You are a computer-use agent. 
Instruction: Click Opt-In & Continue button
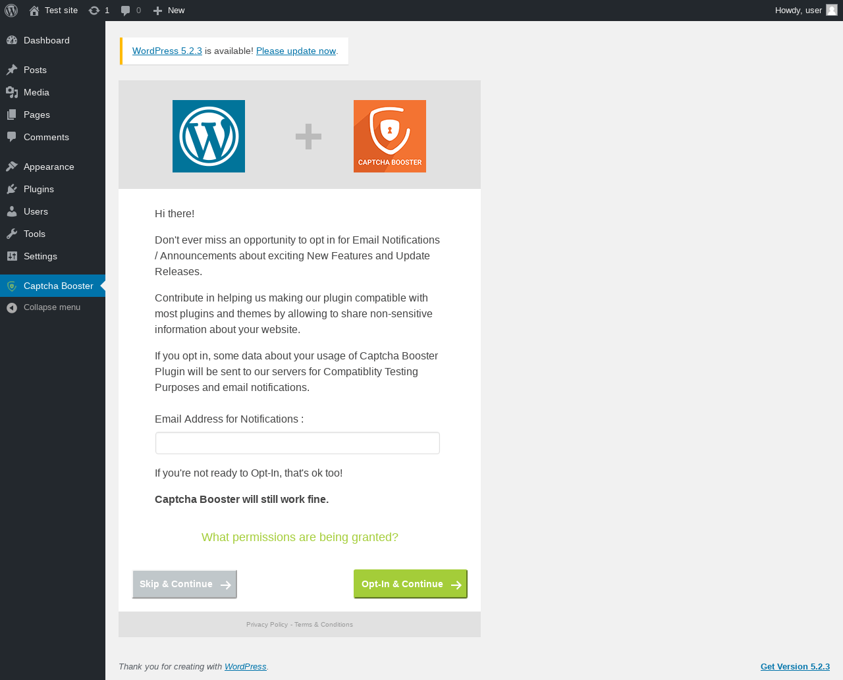[410, 584]
